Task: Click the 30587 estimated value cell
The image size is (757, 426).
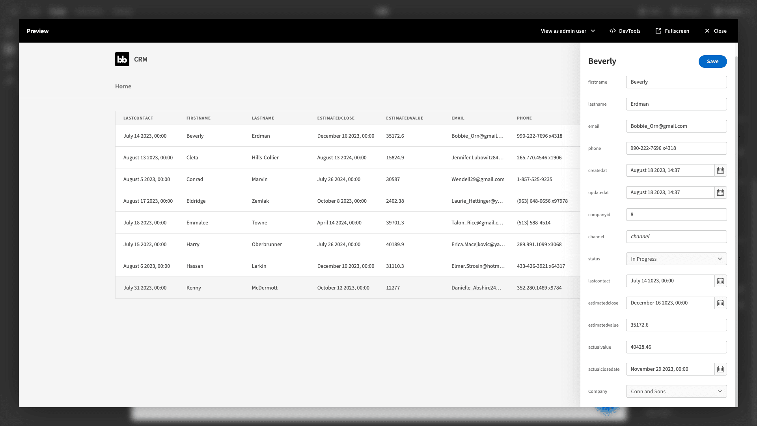Action: pyautogui.click(x=393, y=179)
